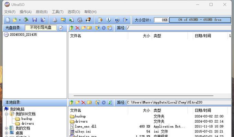Select the lame_enc.dll file row
This screenshot has height=137, width=234.
[x=86, y=126]
